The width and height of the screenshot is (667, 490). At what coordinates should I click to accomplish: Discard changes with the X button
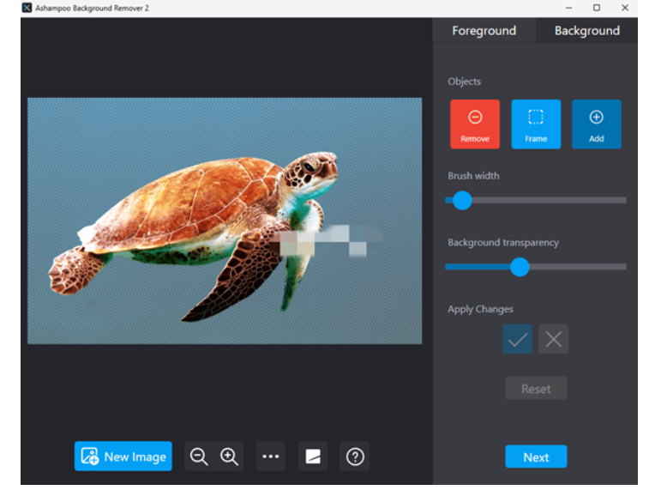tap(553, 339)
